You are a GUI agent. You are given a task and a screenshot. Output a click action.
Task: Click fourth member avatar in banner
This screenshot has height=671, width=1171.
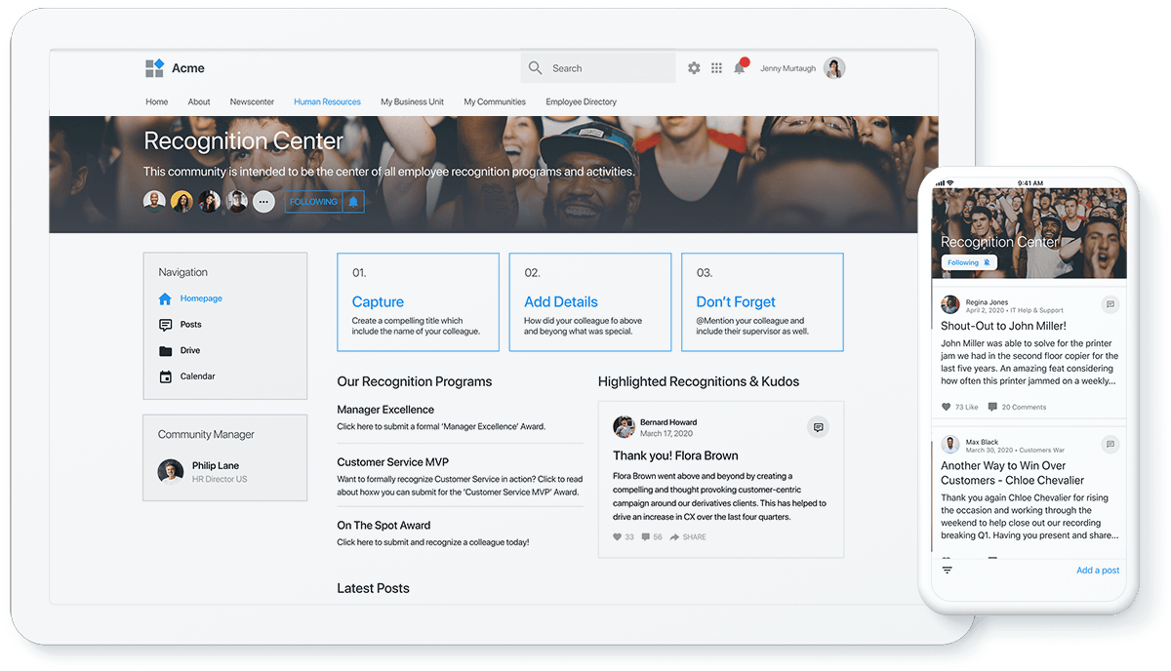point(236,201)
